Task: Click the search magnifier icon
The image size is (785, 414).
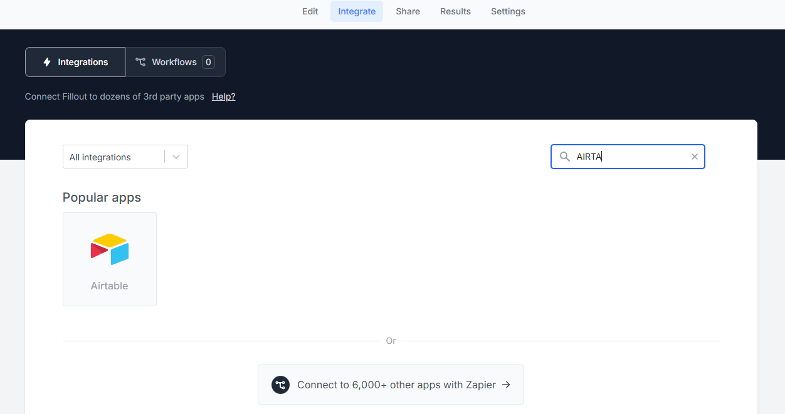Action: click(x=565, y=157)
